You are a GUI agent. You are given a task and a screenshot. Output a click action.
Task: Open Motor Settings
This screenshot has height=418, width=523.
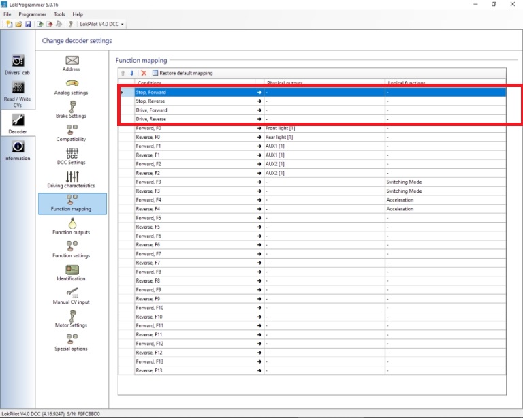click(x=72, y=319)
